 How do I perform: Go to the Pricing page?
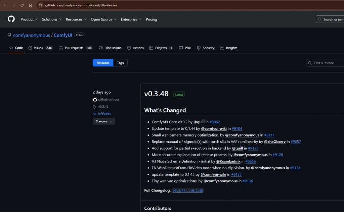point(152,19)
